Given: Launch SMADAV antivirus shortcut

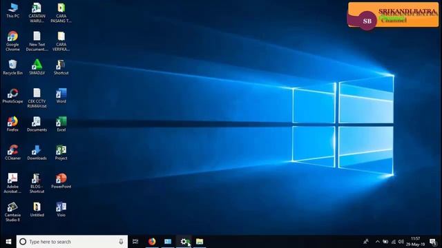Looking at the screenshot, I should pyautogui.click(x=37, y=68).
